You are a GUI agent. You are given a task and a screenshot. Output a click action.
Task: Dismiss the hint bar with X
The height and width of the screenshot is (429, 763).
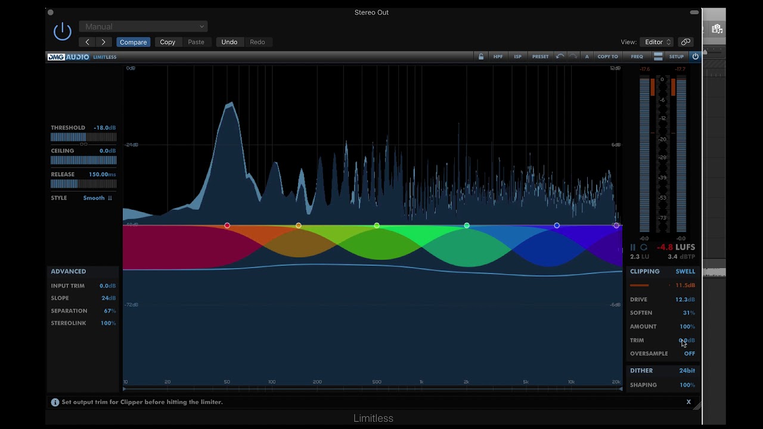688,402
